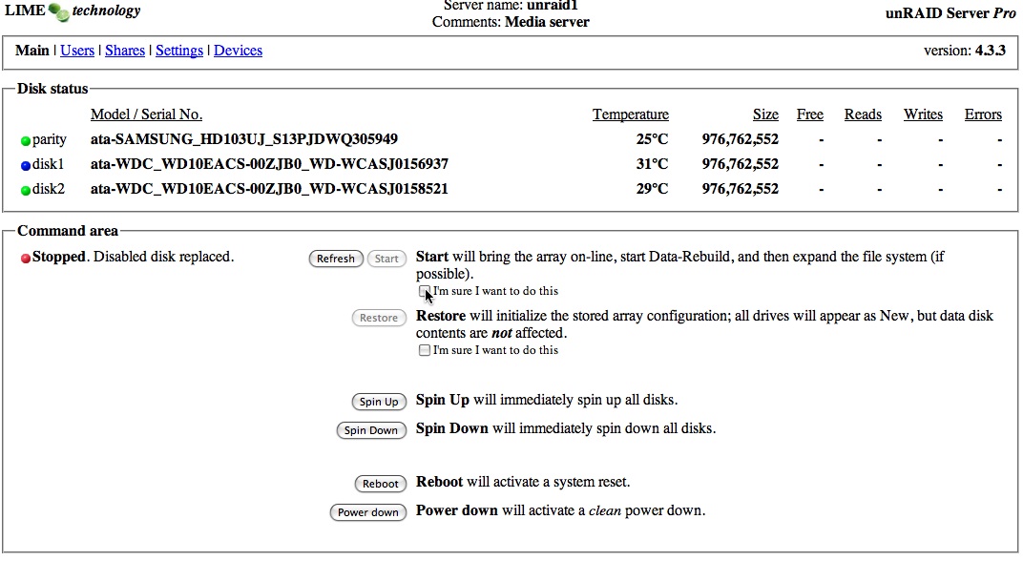Click the Free column header
The height and width of the screenshot is (561, 1023).
(x=809, y=114)
